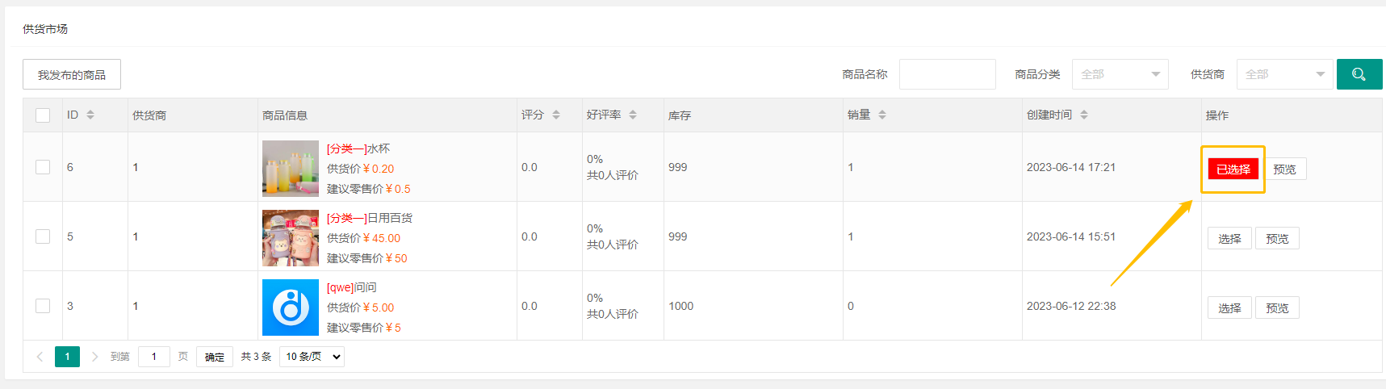Check the row with ID 6
1386x389 pixels.
coord(43,167)
